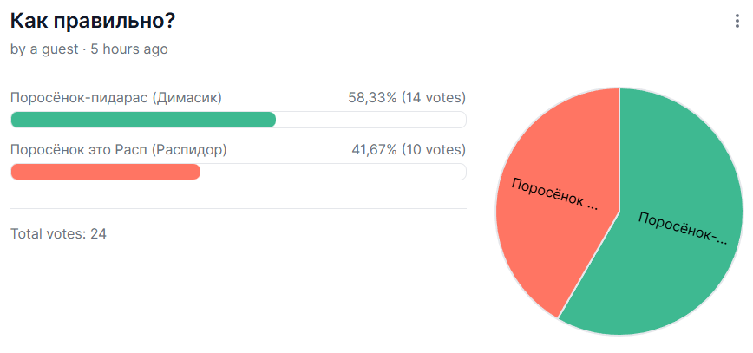Click the red filled progress bar
This screenshot has height=353, width=753.
[x=105, y=172]
